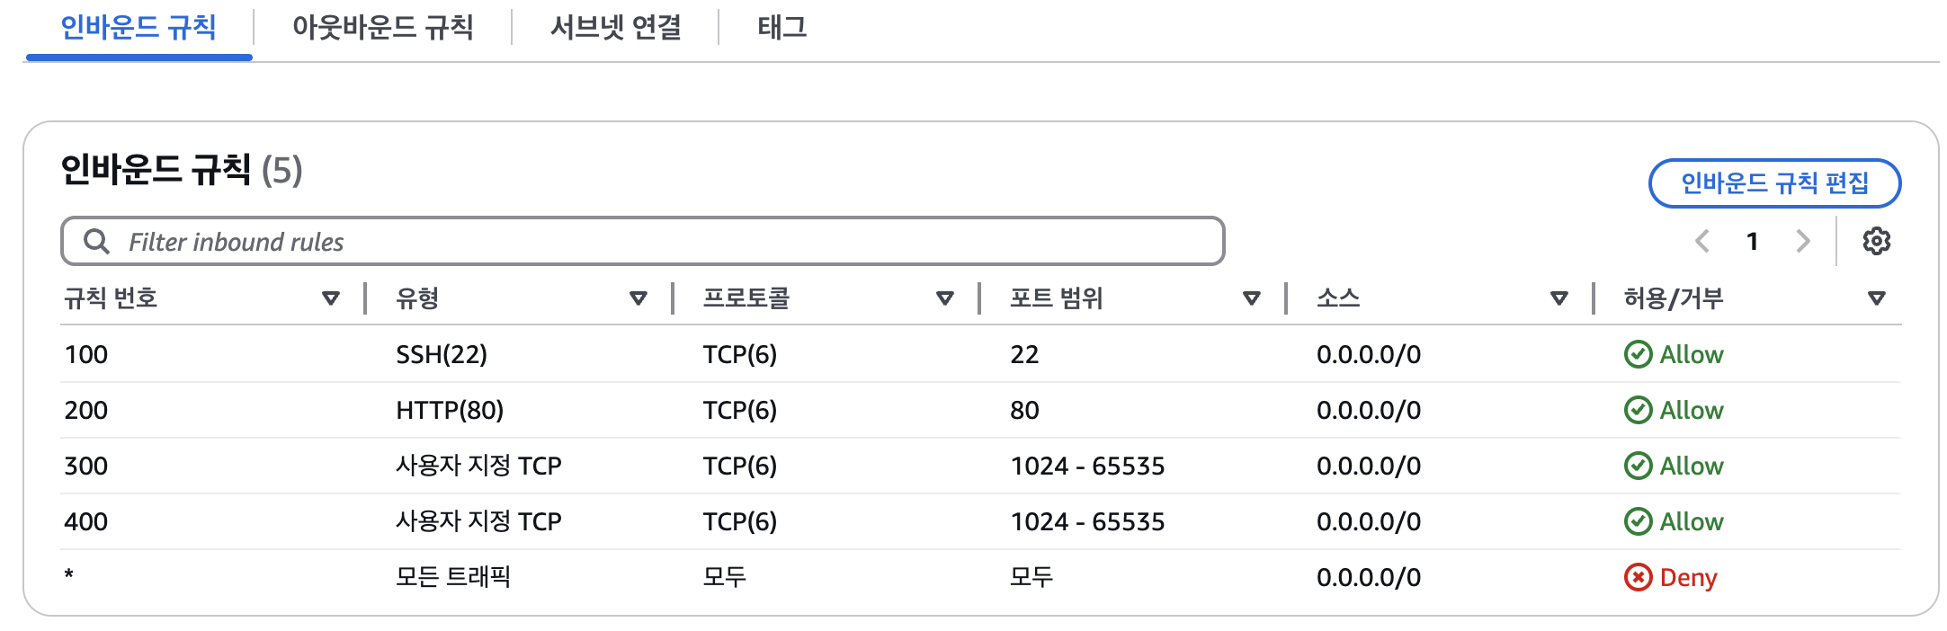Select page number 1 in pagination

(x=1752, y=241)
